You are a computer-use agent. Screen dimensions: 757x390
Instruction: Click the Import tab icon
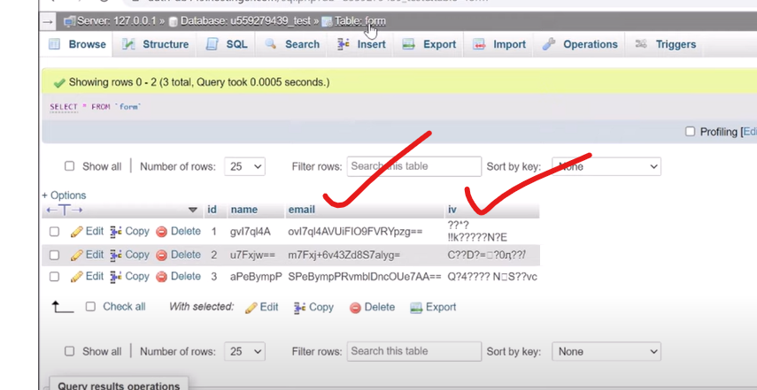(479, 44)
